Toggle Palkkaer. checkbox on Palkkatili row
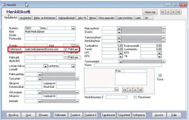 click(66, 58)
